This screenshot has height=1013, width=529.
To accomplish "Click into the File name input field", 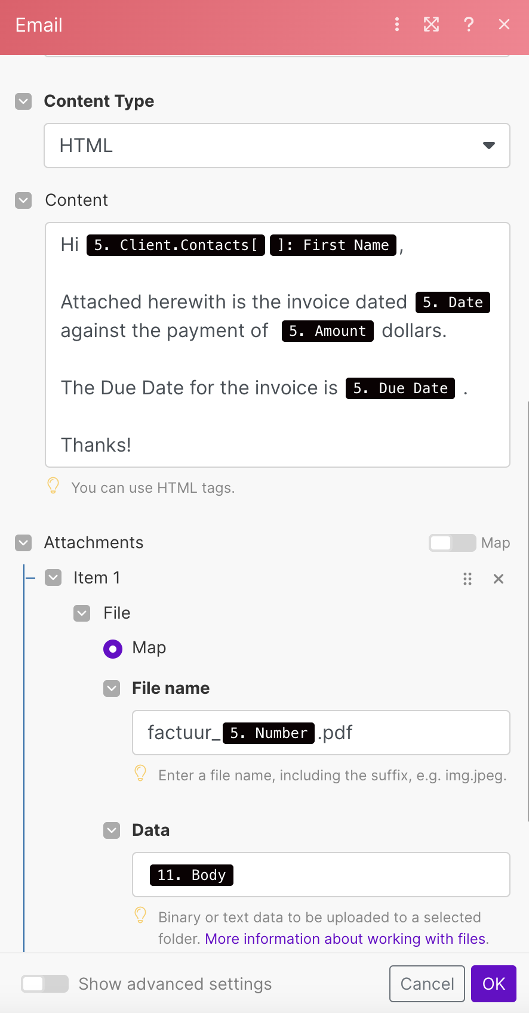I will click(x=321, y=733).
